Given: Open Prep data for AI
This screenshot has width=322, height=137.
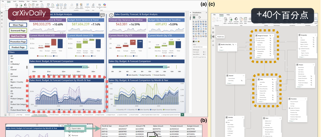Looking at the screenshot, I should tap(100, 6).
